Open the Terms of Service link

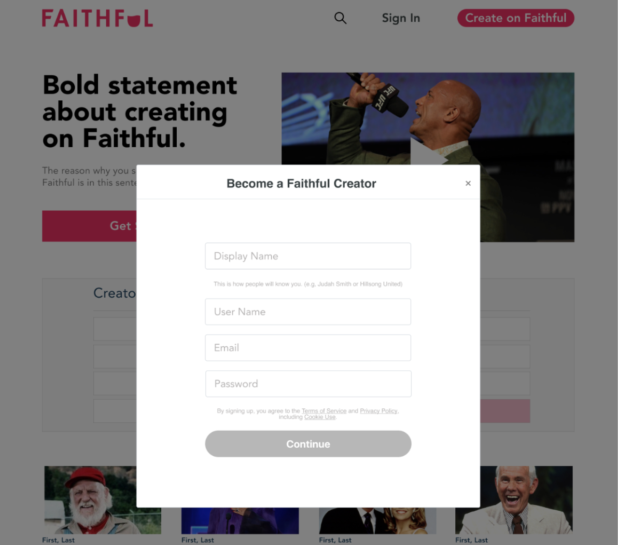click(x=324, y=411)
